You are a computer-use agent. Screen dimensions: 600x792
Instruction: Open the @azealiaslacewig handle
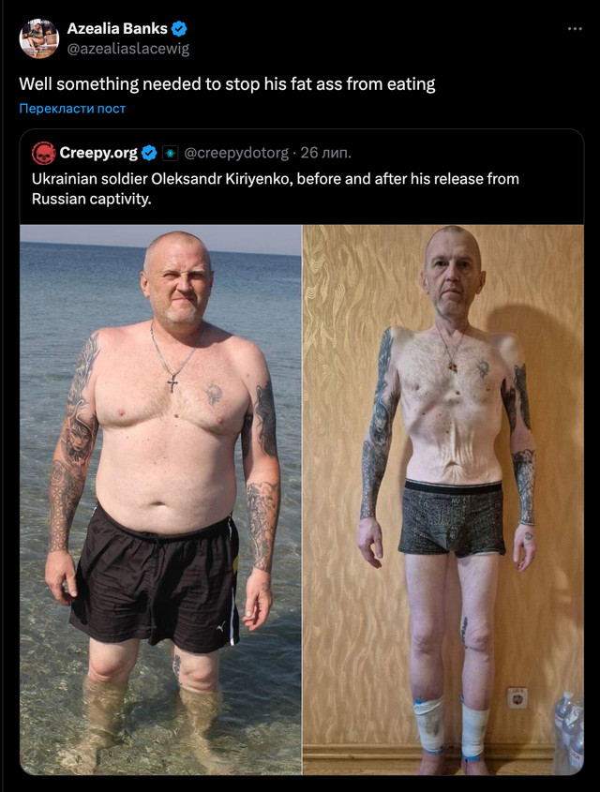[x=127, y=49]
